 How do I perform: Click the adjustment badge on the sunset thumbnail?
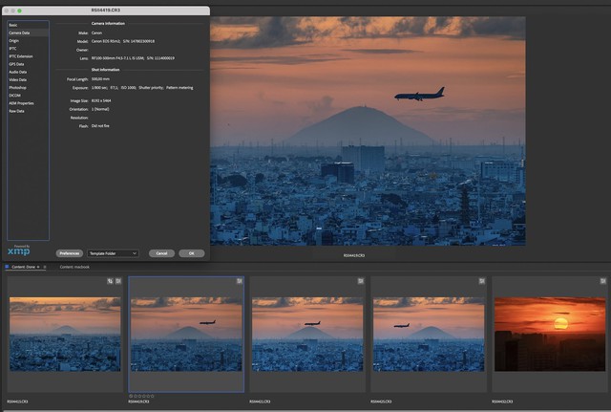click(x=602, y=281)
